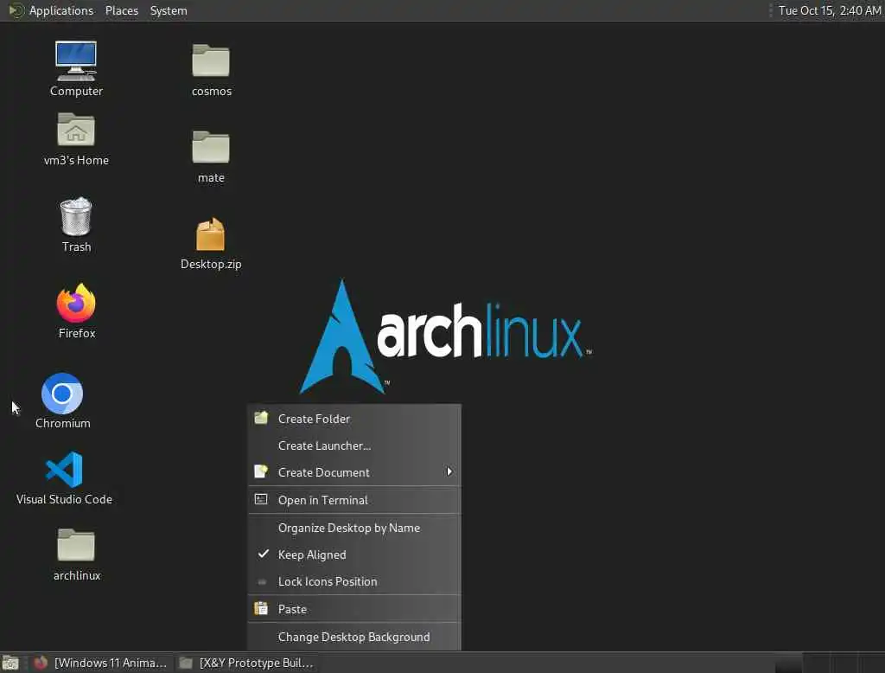Switch to X&Y Prototype Buil... taskbar window
Screen dimensions: 885x673
click(246, 663)
